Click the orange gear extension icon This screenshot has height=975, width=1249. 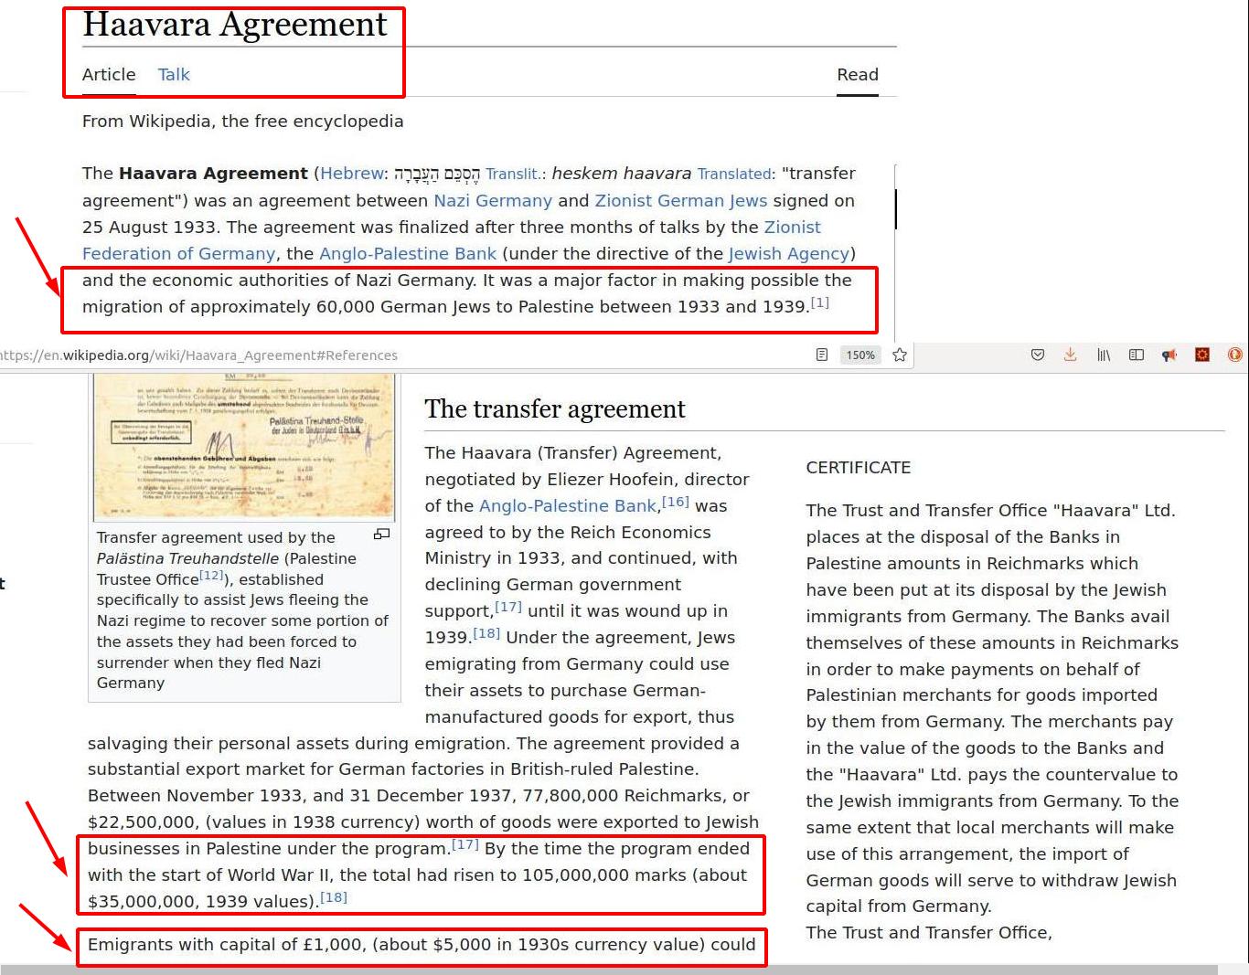(x=1202, y=355)
